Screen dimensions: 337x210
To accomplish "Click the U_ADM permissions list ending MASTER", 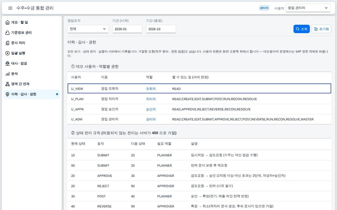I will point(243,119).
